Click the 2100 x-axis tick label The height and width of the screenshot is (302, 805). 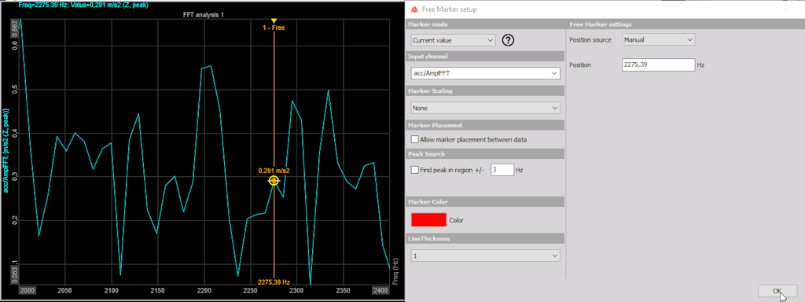point(111,291)
